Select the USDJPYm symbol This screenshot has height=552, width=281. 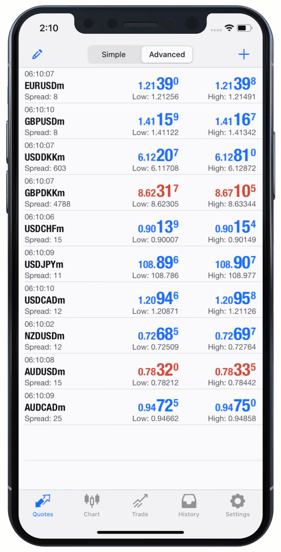tap(44, 264)
